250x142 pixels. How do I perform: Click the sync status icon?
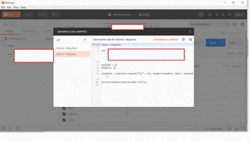201,14
